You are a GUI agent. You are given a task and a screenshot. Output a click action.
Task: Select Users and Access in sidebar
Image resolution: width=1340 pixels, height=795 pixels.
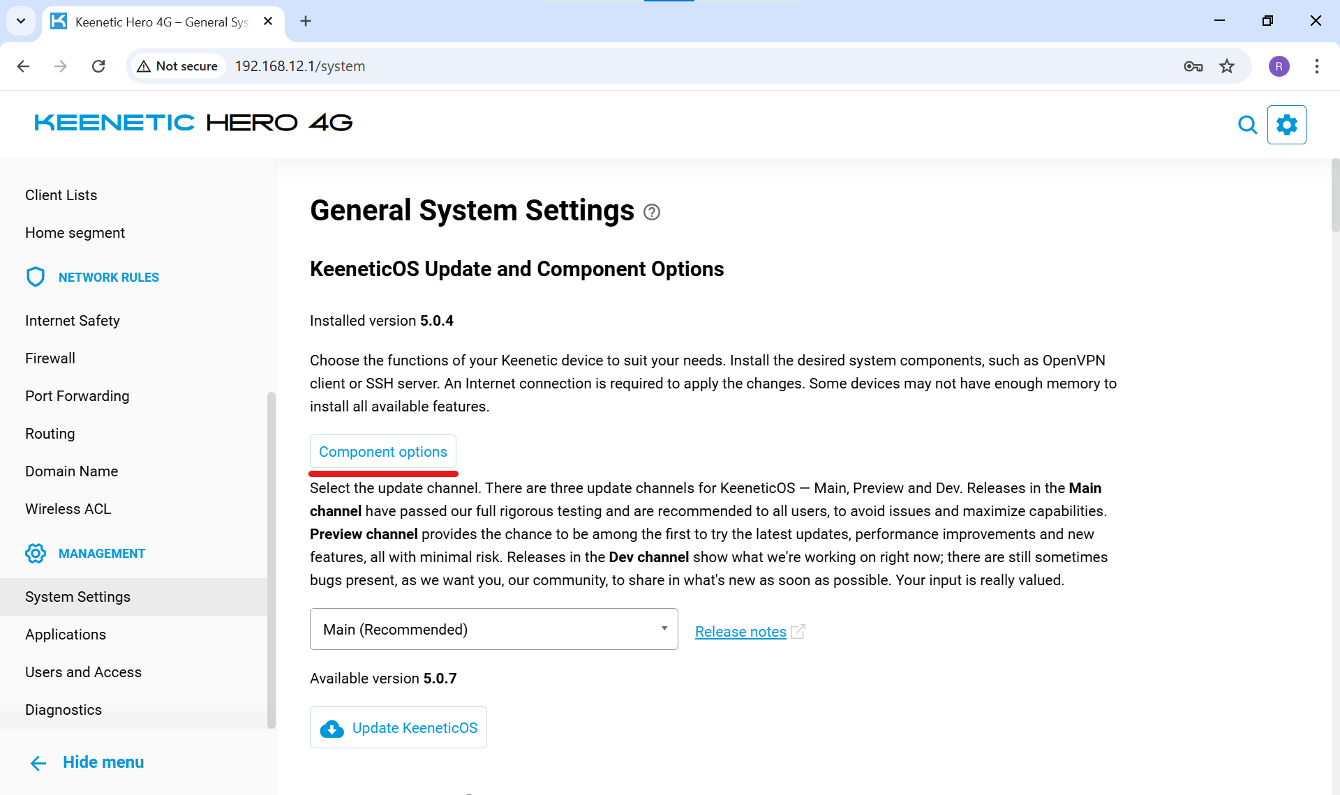(83, 672)
